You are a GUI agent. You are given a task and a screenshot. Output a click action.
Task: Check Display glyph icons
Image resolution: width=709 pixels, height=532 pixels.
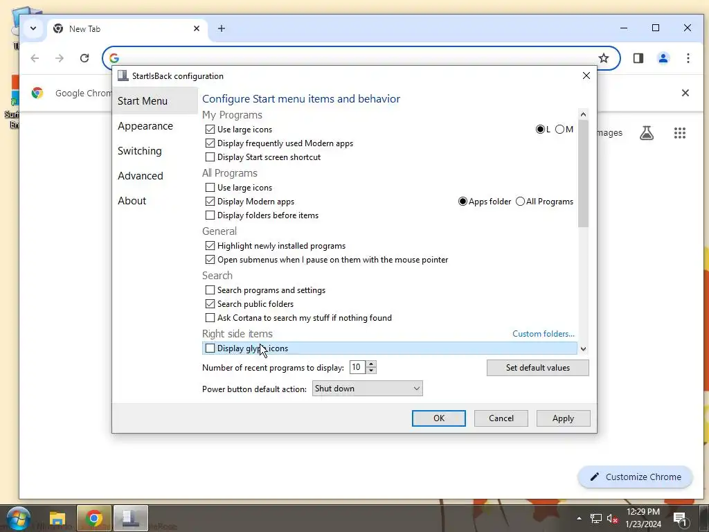pos(210,348)
